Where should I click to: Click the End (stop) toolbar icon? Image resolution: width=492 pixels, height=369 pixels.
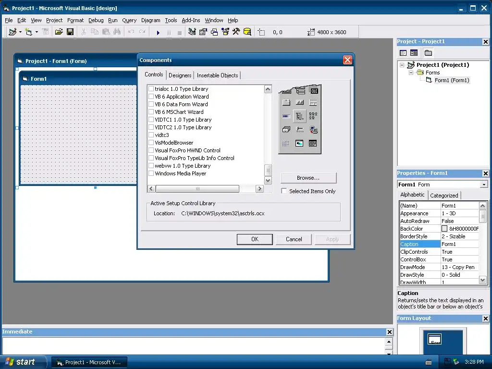(x=180, y=33)
